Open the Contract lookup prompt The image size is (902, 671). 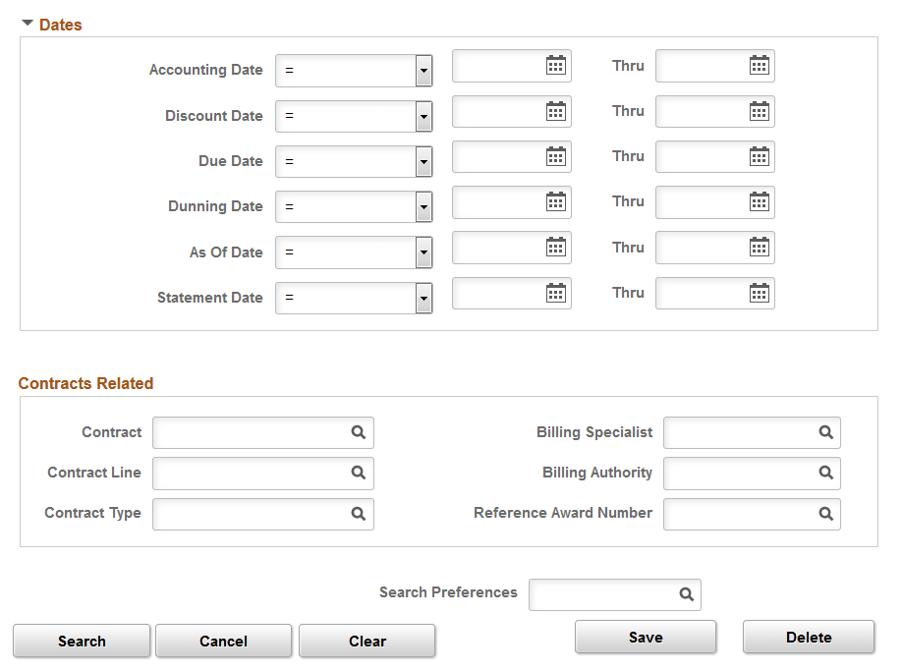(x=361, y=432)
